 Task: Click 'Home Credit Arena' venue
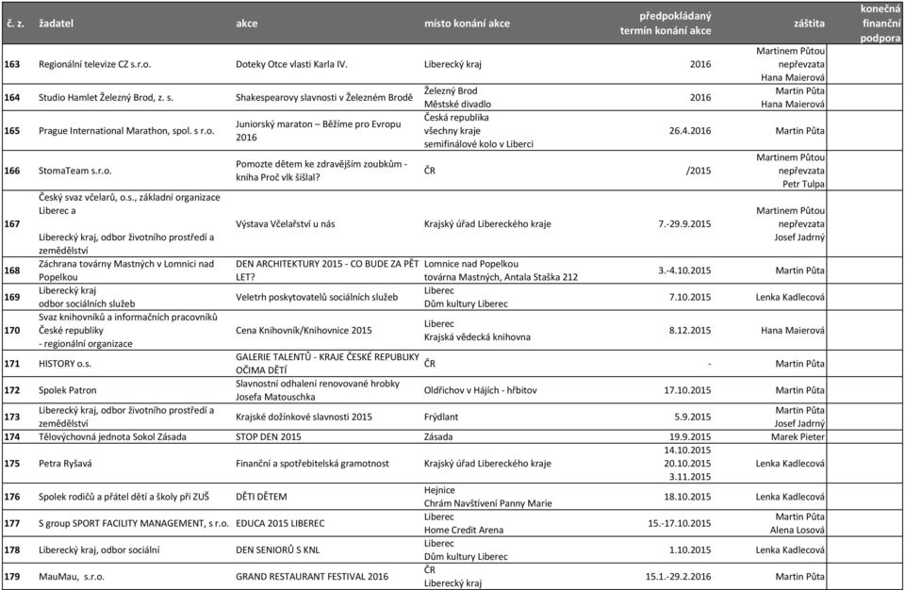coord(464,530)
